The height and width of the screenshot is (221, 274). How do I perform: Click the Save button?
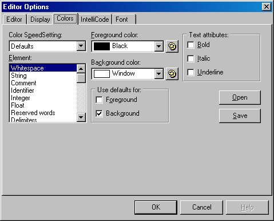point(240,116)
